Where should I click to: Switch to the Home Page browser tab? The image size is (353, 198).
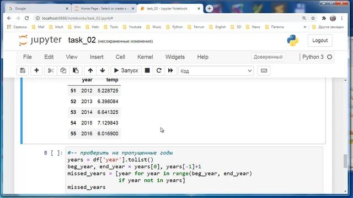pos(104,9)
